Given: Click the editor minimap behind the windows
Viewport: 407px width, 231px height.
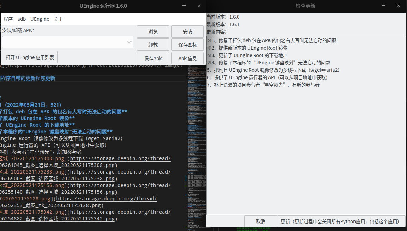Looking at the screenshot, I should tap(196, 148).
